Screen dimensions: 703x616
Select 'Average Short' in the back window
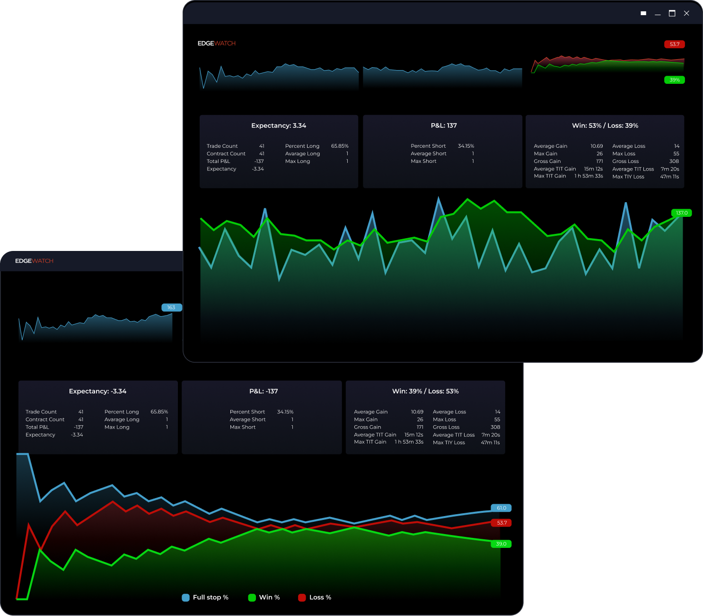pos(247,420)
